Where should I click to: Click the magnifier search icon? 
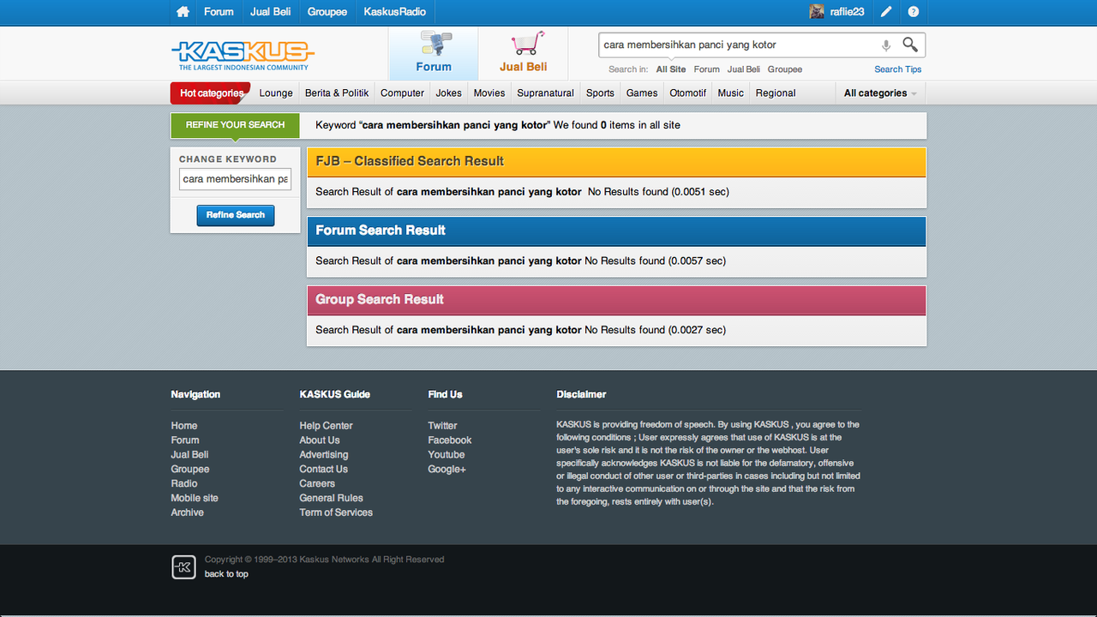(x=910, y=45)
